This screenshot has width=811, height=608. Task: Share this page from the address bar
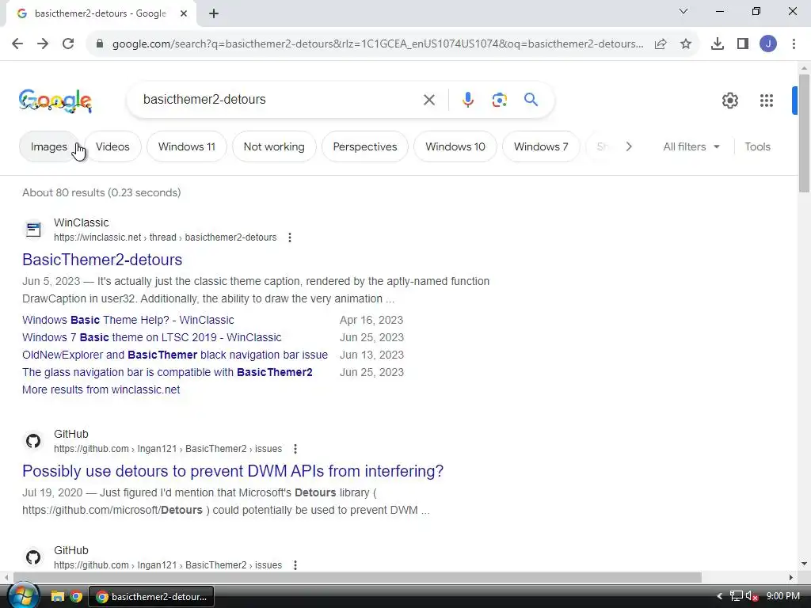point(661,44)
